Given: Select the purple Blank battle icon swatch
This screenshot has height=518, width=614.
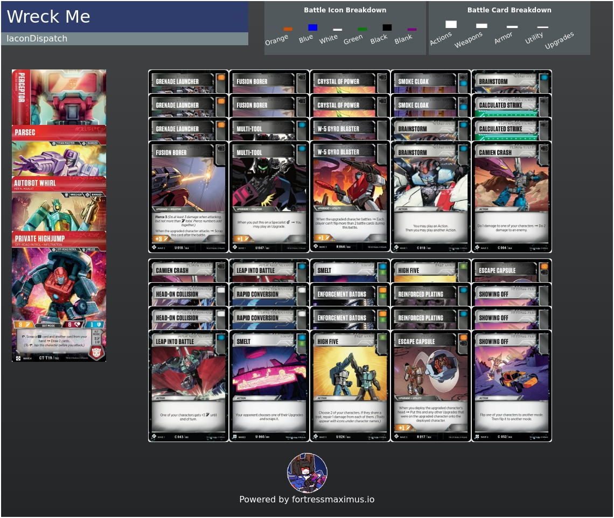Looking at the screenshot, I should pos(412,30).
